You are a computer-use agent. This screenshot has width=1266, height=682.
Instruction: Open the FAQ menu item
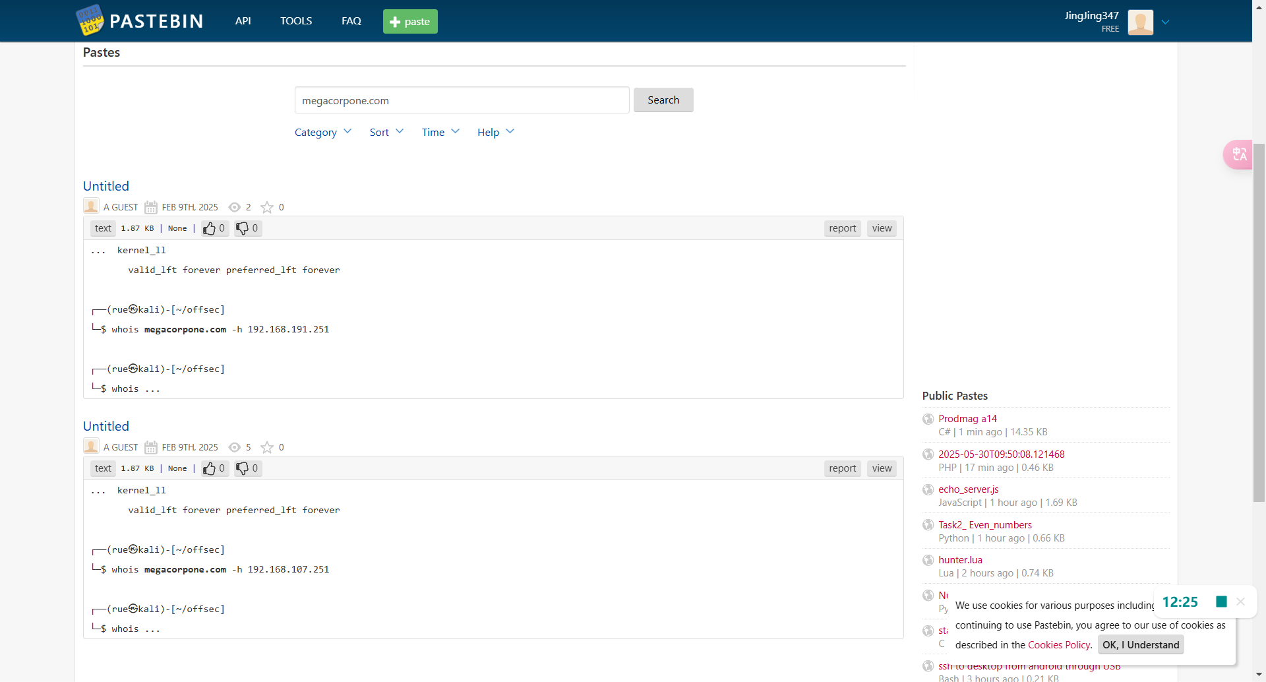point(351,21)
